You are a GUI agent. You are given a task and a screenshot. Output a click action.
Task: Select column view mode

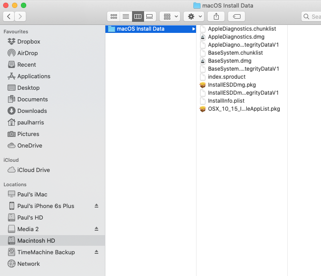pyautogui.click(x=138, y=16)
